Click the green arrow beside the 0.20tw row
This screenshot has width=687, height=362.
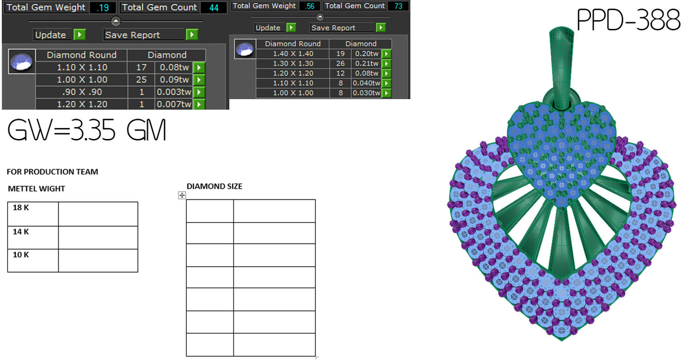pyautogui.click(x=386, y=54)
